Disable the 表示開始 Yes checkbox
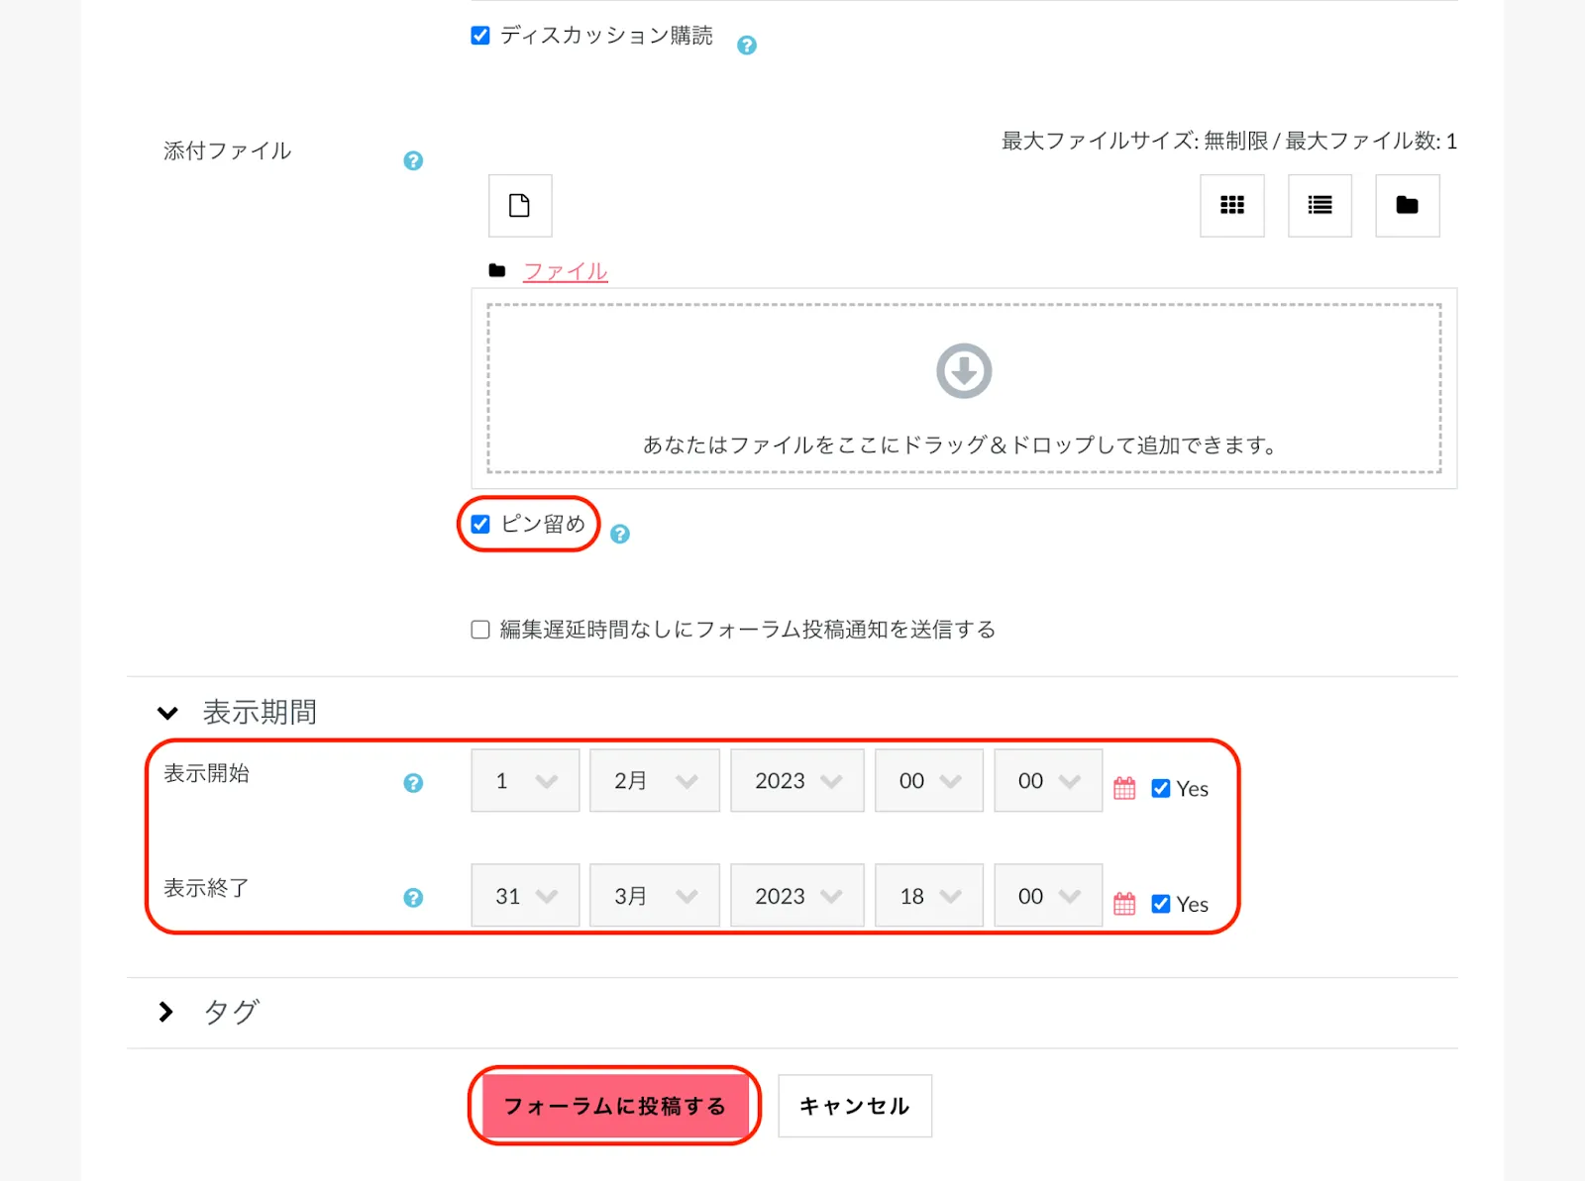This screenshot has width=1585, height=1181. pos(1161,789)
